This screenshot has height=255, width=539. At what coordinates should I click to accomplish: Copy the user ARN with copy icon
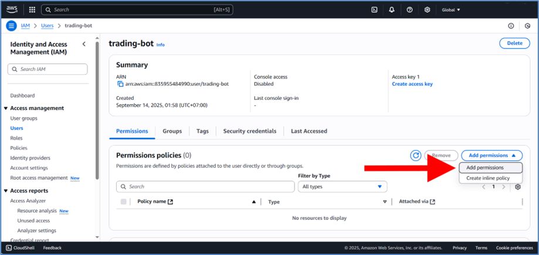click(120, 84)
